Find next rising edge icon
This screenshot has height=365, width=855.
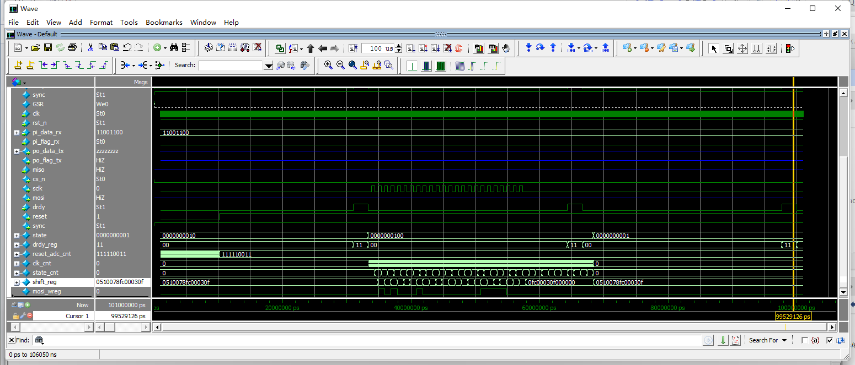click(x=103, y=65)
